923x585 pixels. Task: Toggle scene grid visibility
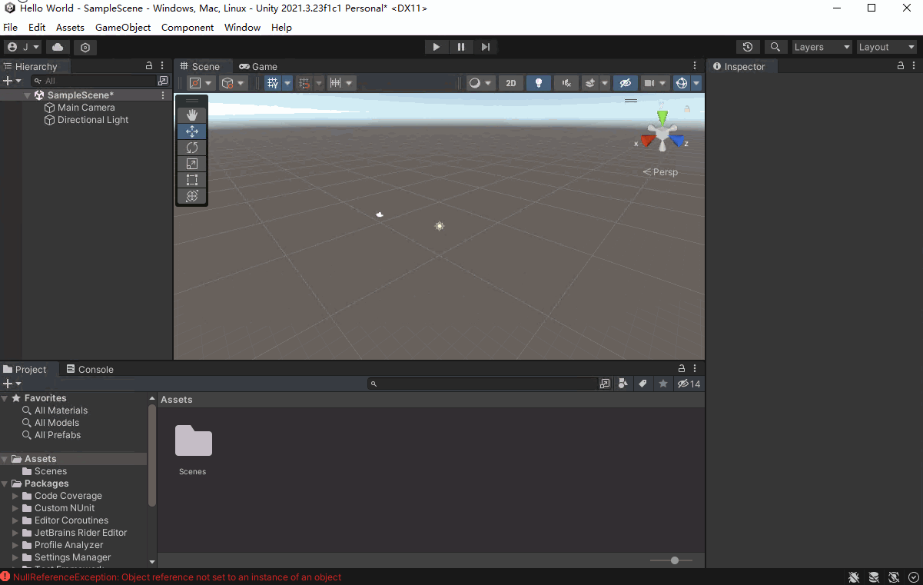pos(273,83)
